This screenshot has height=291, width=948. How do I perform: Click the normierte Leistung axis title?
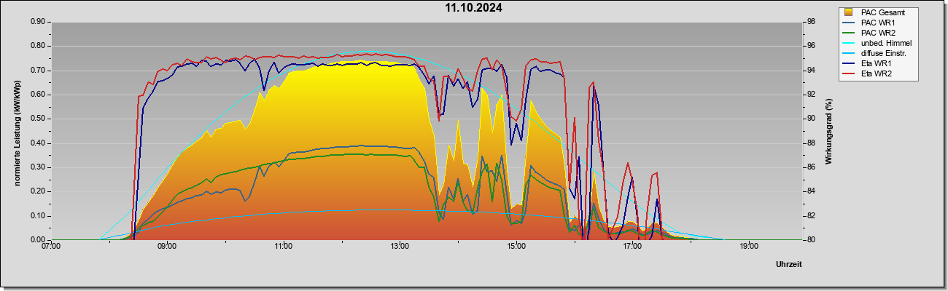pos(17,132)
